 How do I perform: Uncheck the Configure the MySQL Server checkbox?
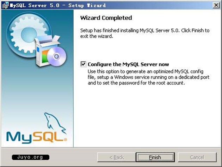(84, 64)
